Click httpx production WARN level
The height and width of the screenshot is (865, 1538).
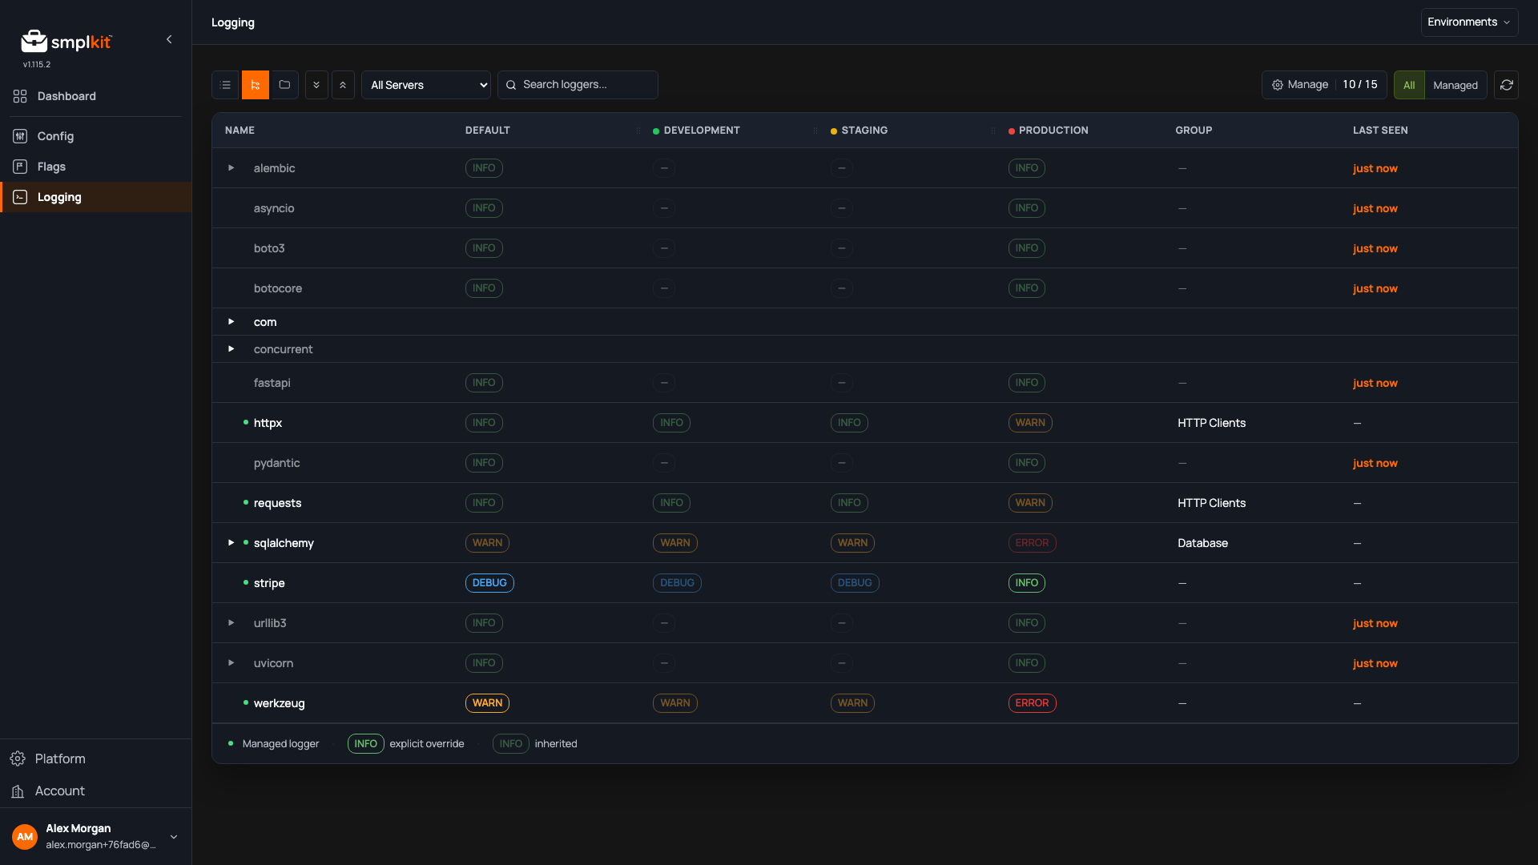click(1030, 423)
